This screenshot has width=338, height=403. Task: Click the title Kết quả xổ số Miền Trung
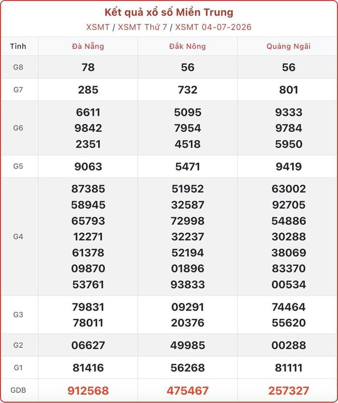[169, 13]
